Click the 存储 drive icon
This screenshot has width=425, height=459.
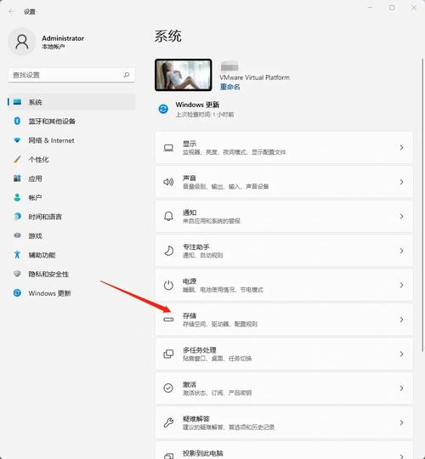click(168, 320)
